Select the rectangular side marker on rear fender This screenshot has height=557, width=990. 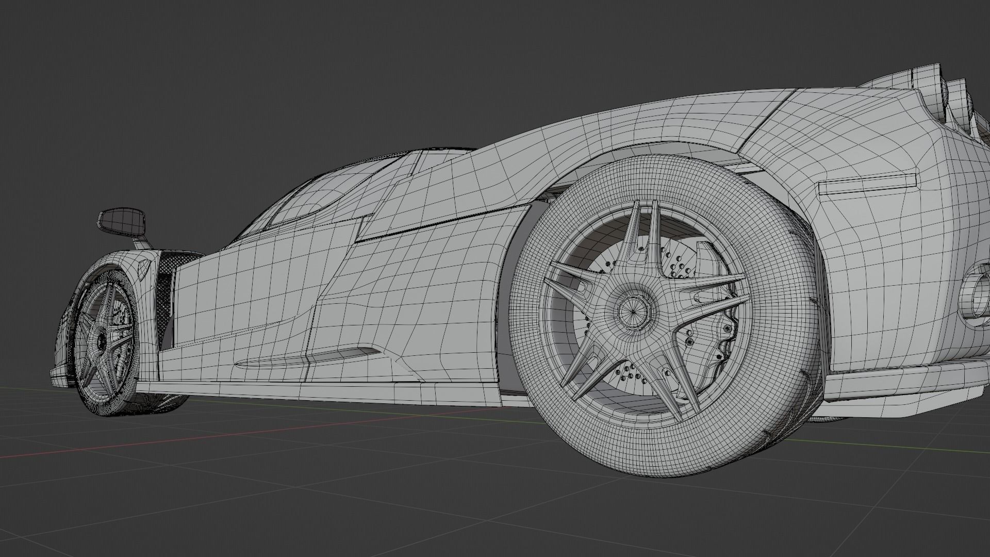867,184
